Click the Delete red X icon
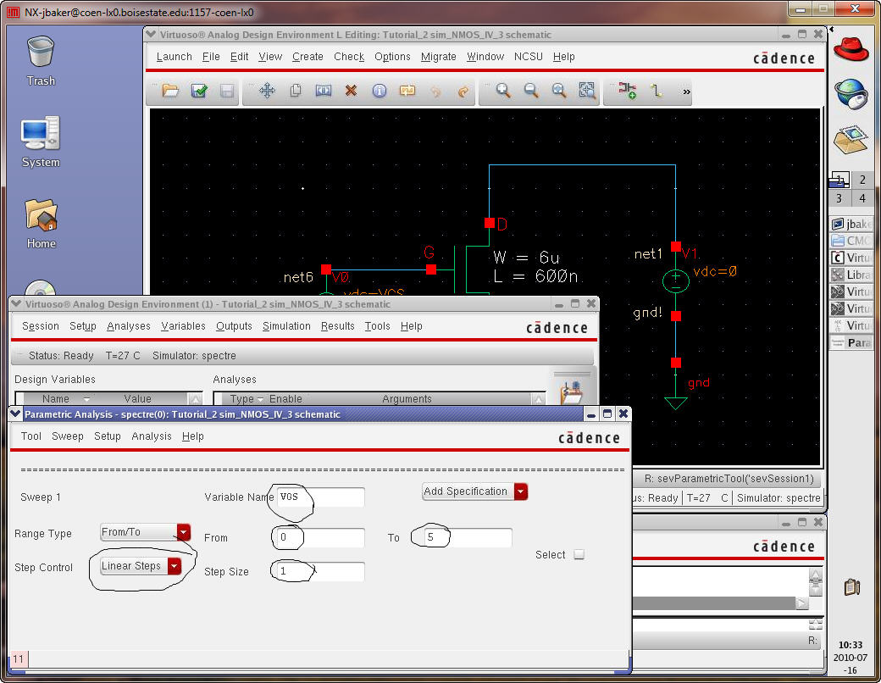The width and height of the screenshot is (881, 683). click(351, 91)
